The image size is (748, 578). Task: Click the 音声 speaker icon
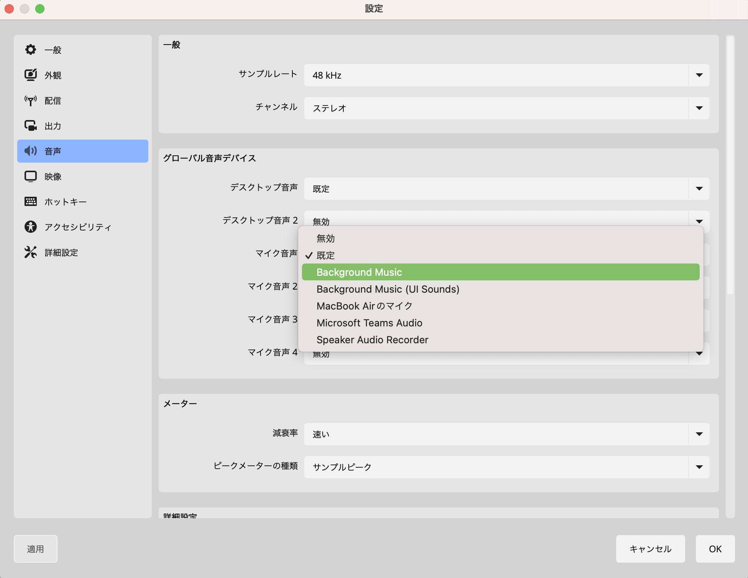pyautogui.click(x=31, y=151)
